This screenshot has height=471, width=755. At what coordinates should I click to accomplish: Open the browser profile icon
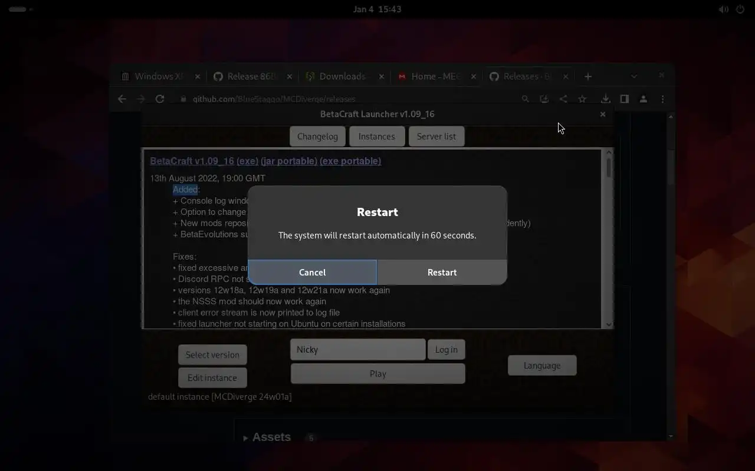644,99
